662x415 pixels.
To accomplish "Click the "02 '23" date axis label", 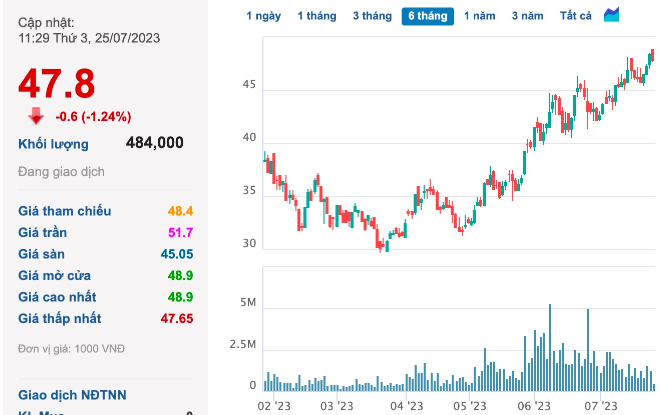I will [x=273, y=405].
